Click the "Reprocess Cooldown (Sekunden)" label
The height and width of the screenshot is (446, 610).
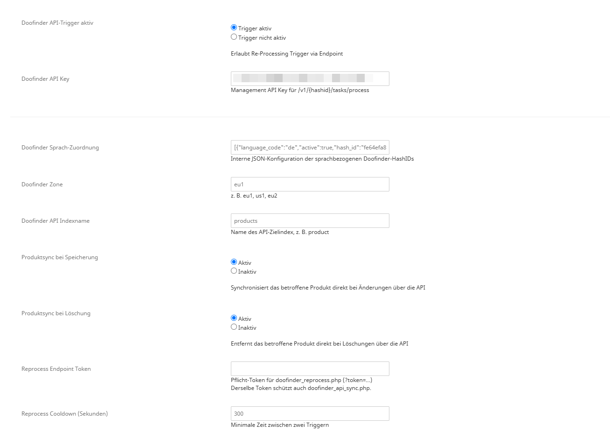[x=64, y=414]
